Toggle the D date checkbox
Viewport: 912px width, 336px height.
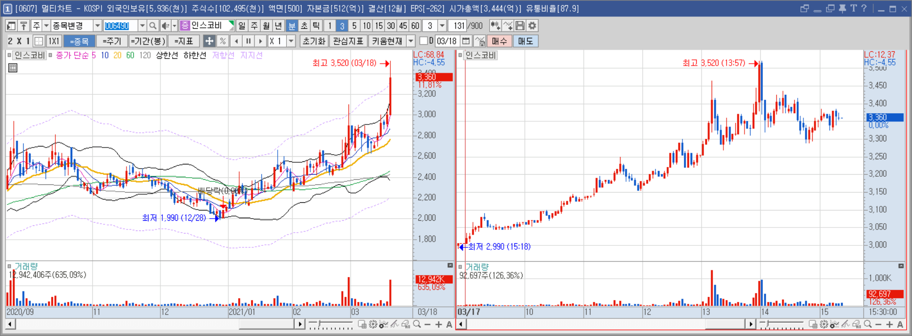tap(424, 41)
